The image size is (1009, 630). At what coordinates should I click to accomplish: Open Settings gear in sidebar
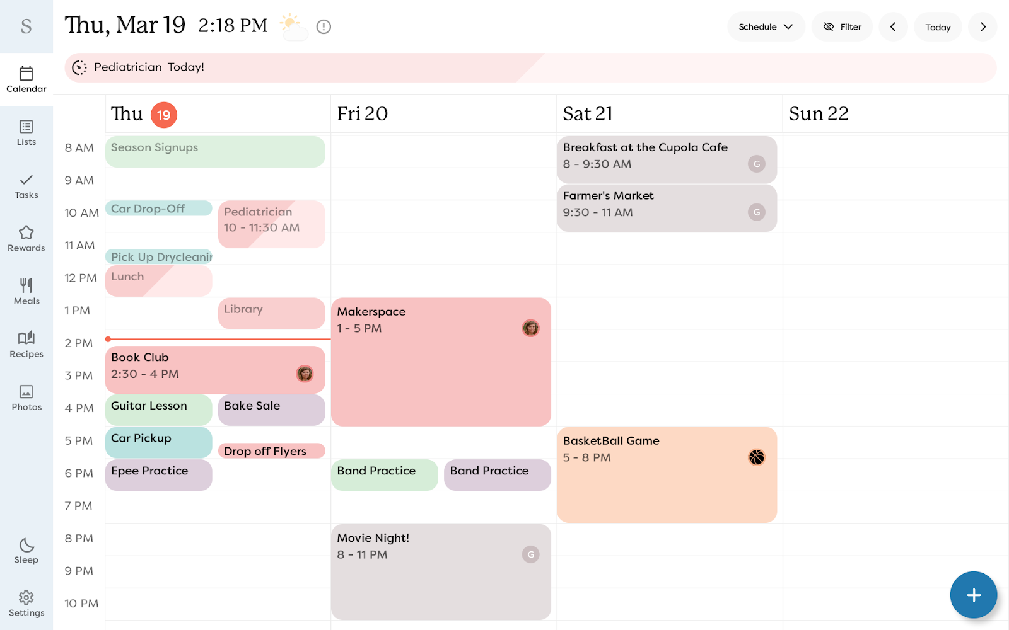click(26, 604)
